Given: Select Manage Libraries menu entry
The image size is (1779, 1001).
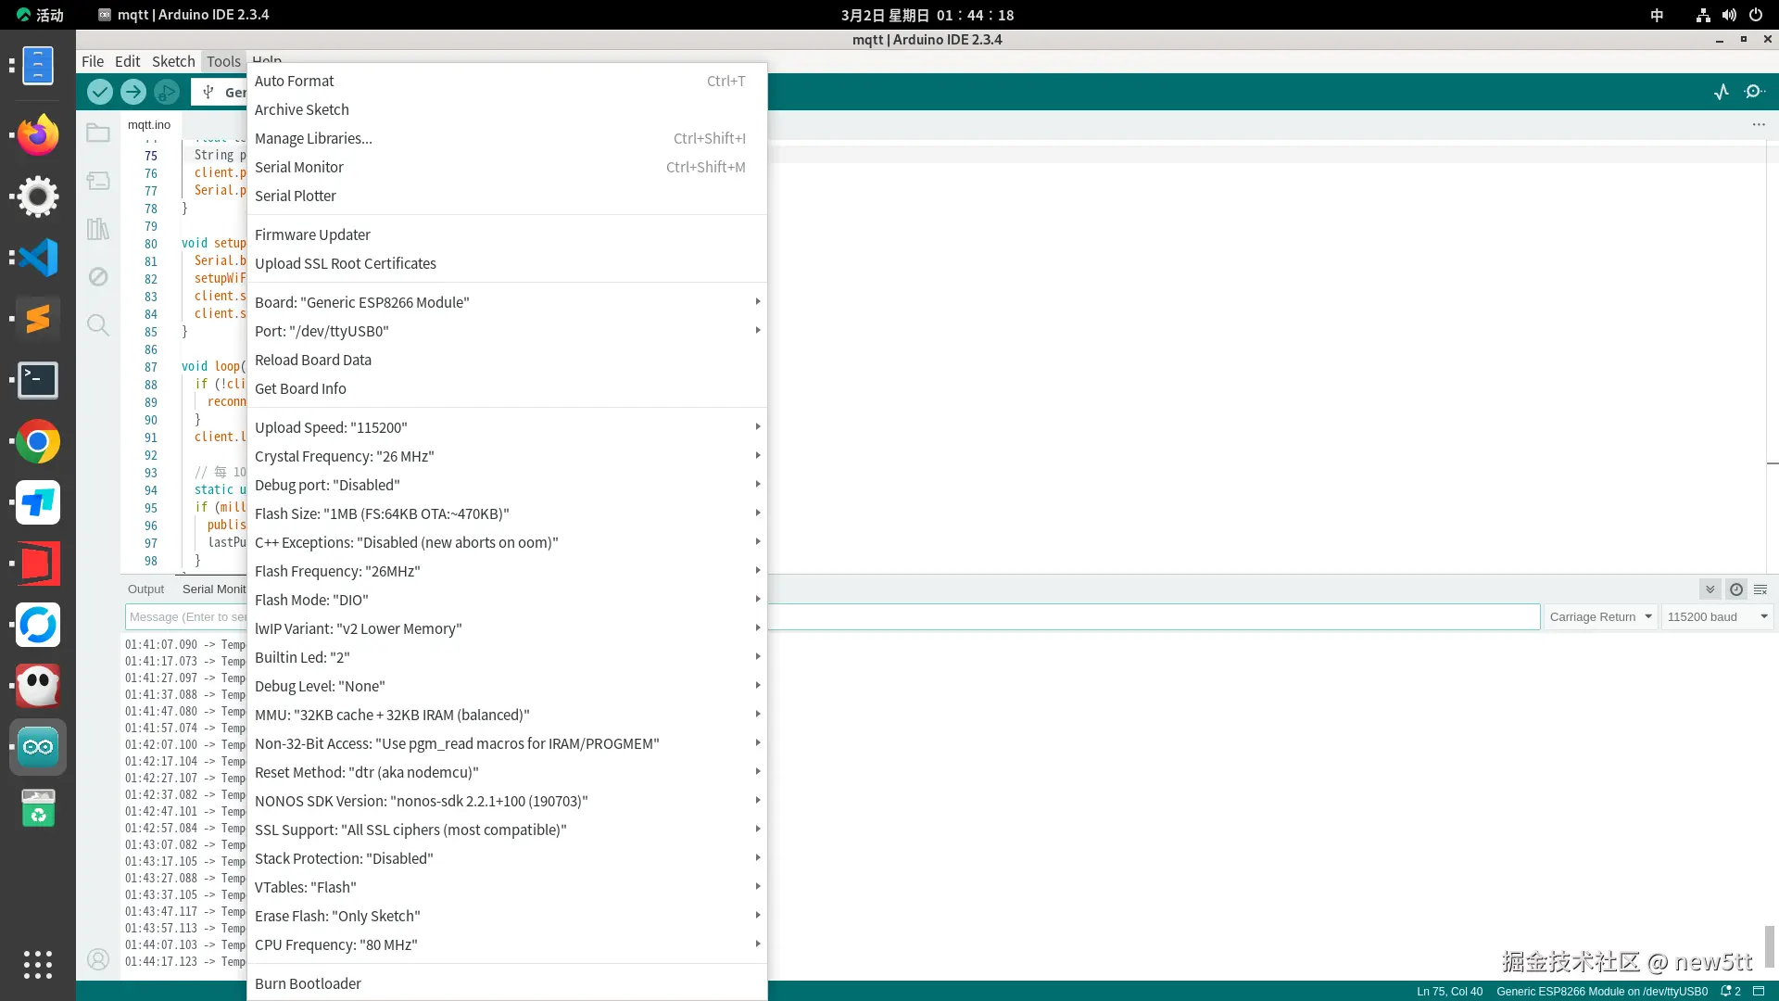Looking at the screenshot, I should coord(313,138).
